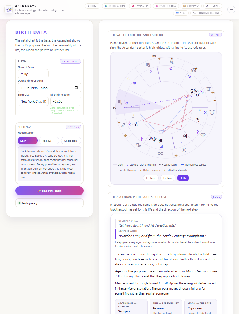Click the AstraRays logo icon
Image resolution: width=239 pixels, height=314 pixels.
[8, 9]
